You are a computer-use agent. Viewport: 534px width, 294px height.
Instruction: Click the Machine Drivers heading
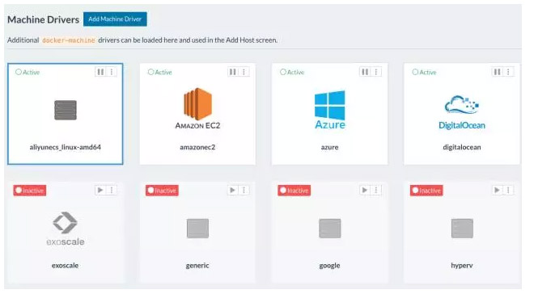43,19
